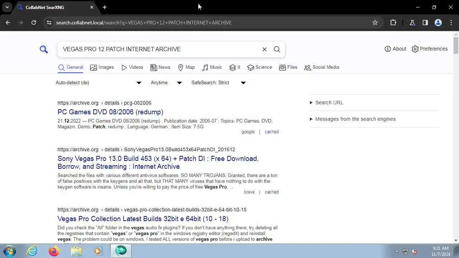Switch to the Images tab
Viewport: 459px width, 258px height.
tap(102, 67)
